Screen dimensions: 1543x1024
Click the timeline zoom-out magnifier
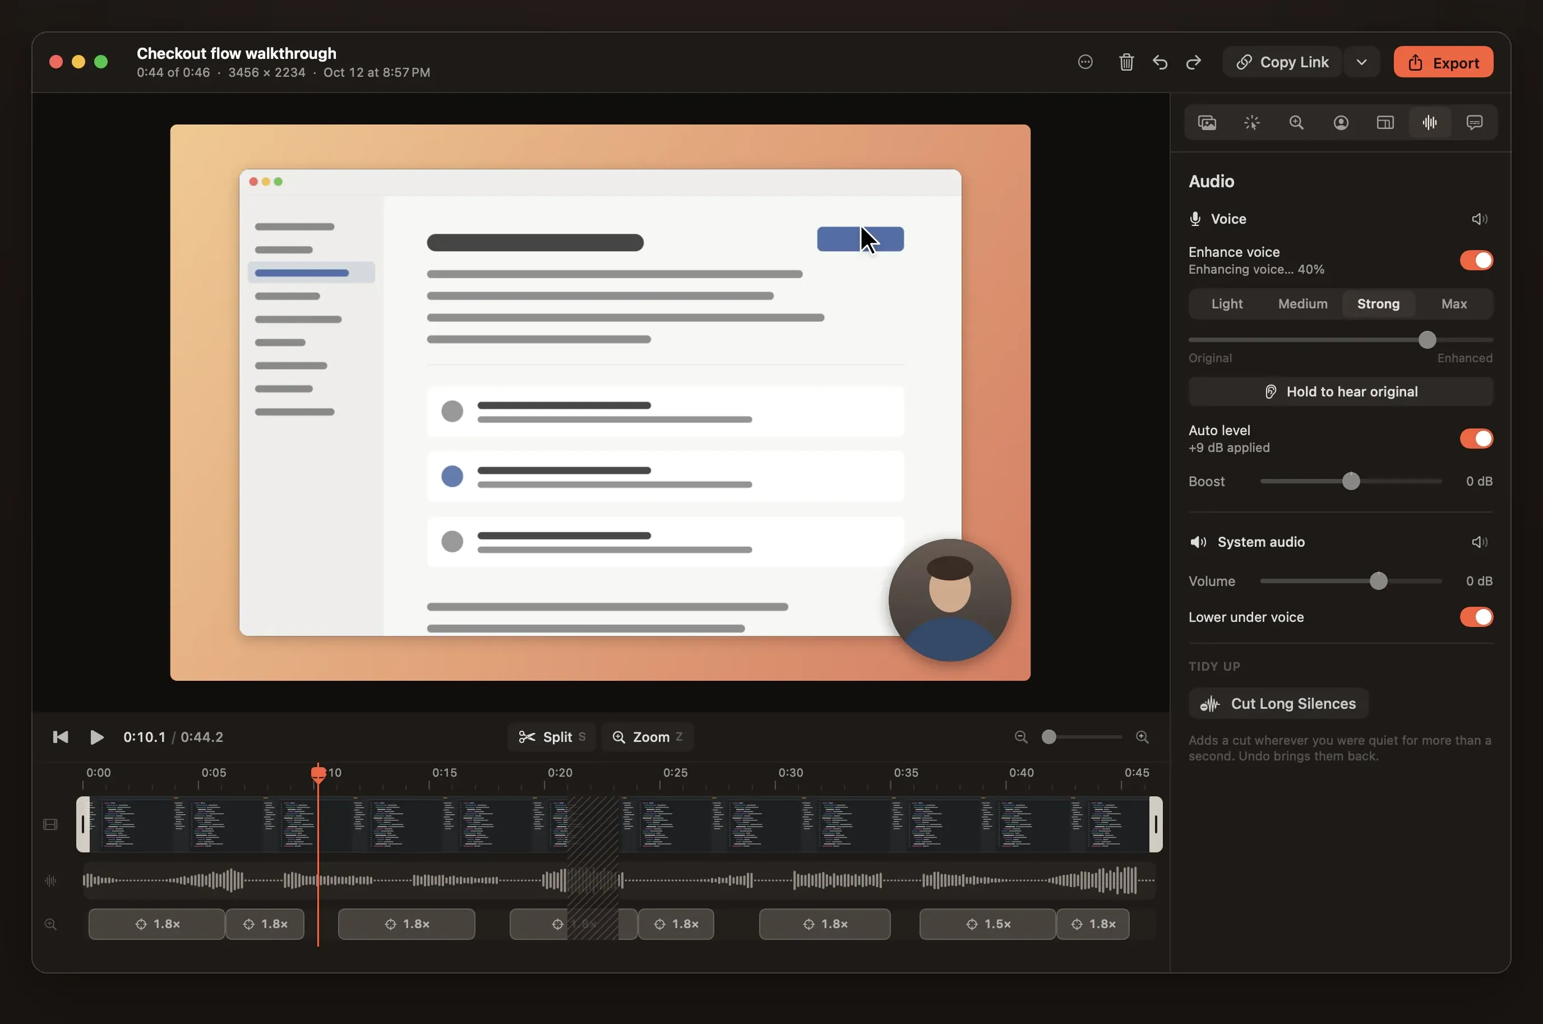tap(1021, 737)
